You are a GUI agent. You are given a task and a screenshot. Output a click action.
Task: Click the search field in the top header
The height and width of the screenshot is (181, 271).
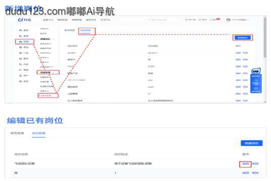pyautogui.click(x=163, y=20)
